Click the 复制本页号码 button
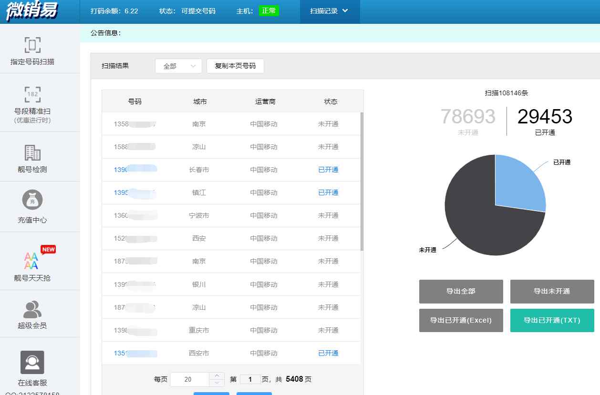Image resolution: width=600 pixels, height=395 pixels. click(x=235, y=66)
